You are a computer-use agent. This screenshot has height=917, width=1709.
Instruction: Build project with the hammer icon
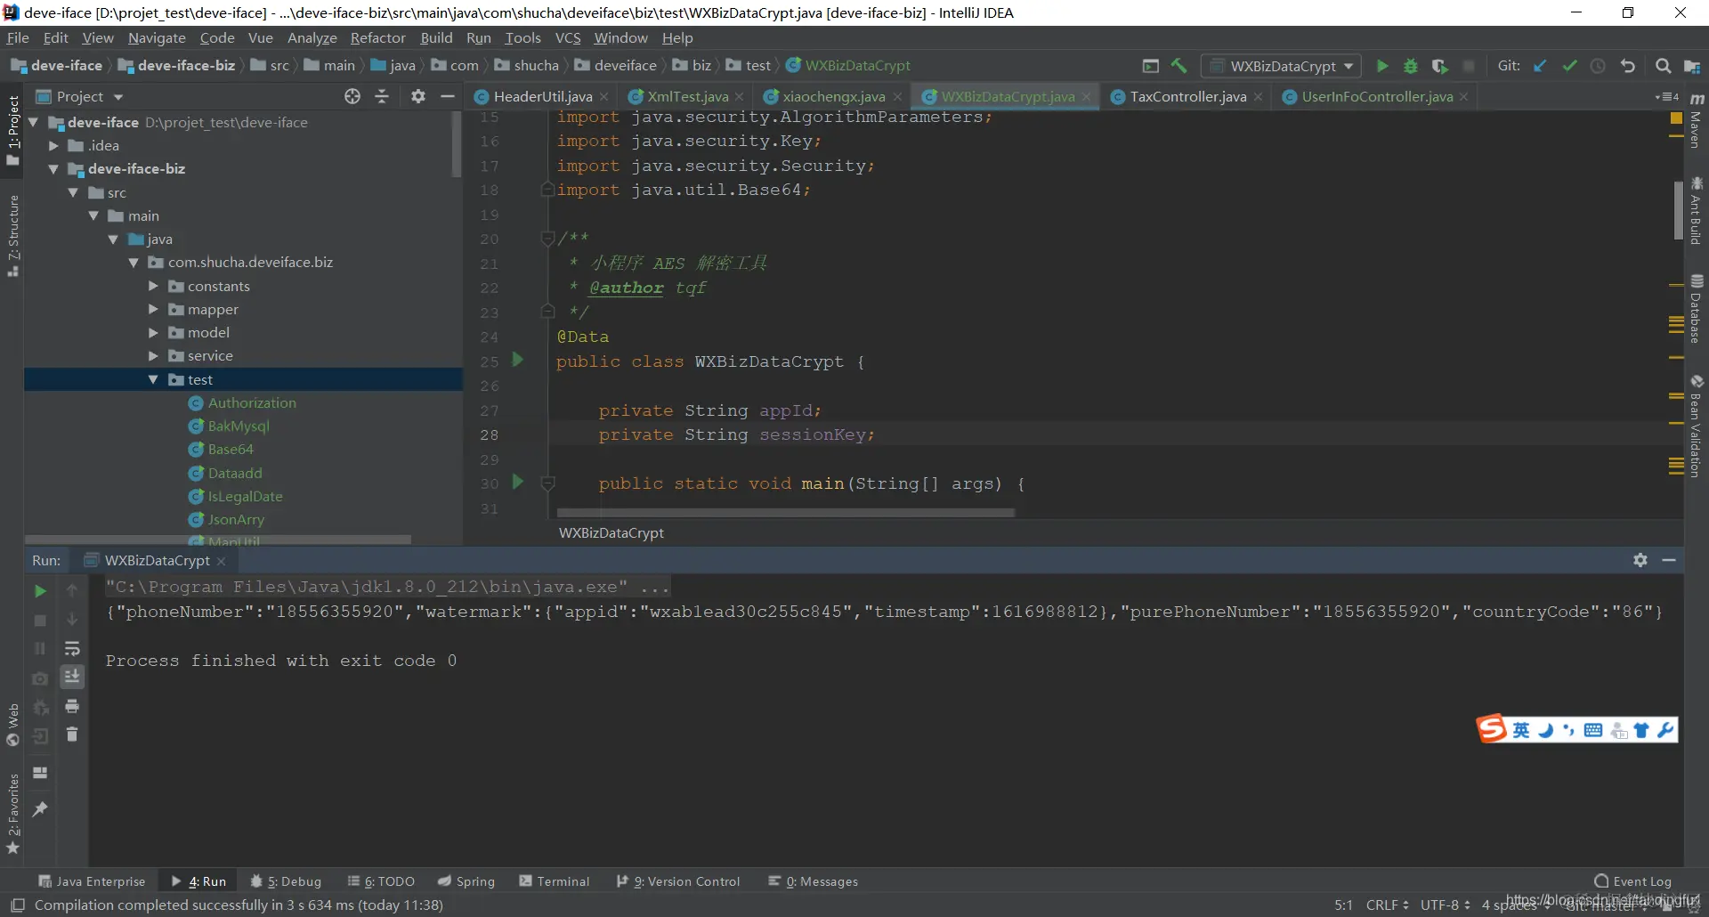[1179, 66]
